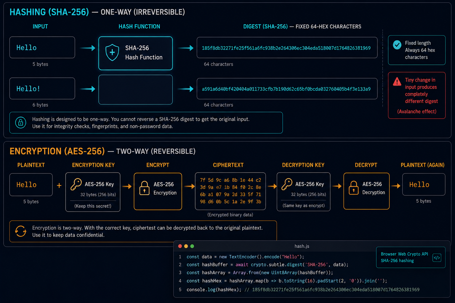Select the digest starting with a591a6d4

point(286,89)
